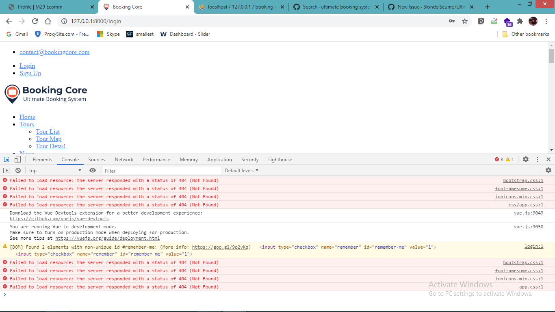
Task: Switch to the New Issue GitHub tab
Action: pyautogui.click(x=430, y=7)
